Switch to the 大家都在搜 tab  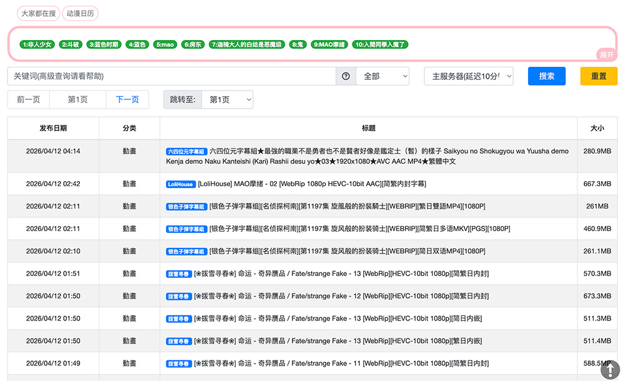[x=38, y=13]
